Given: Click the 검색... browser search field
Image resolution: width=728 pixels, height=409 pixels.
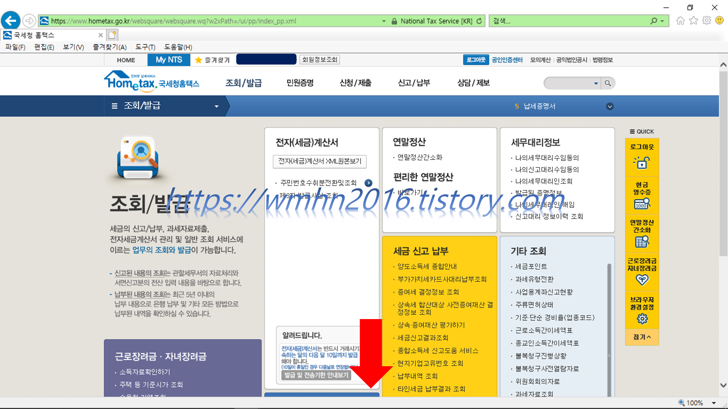Looking at the screenshot, I should [x=569, y=21].
